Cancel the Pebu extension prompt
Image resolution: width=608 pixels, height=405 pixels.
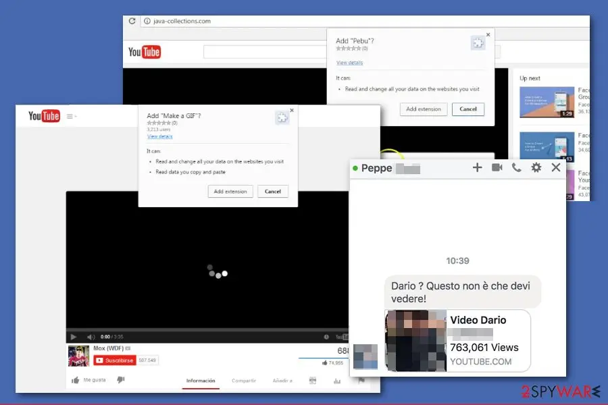coord(468,109)
